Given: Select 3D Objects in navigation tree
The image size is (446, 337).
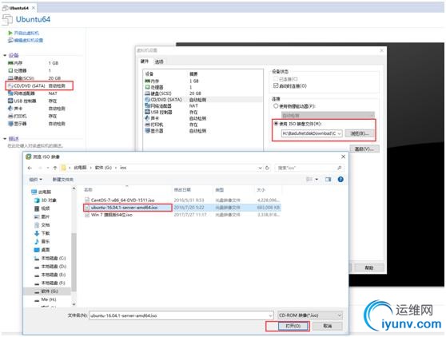Looking at the screenshot, I should point(46,200).
